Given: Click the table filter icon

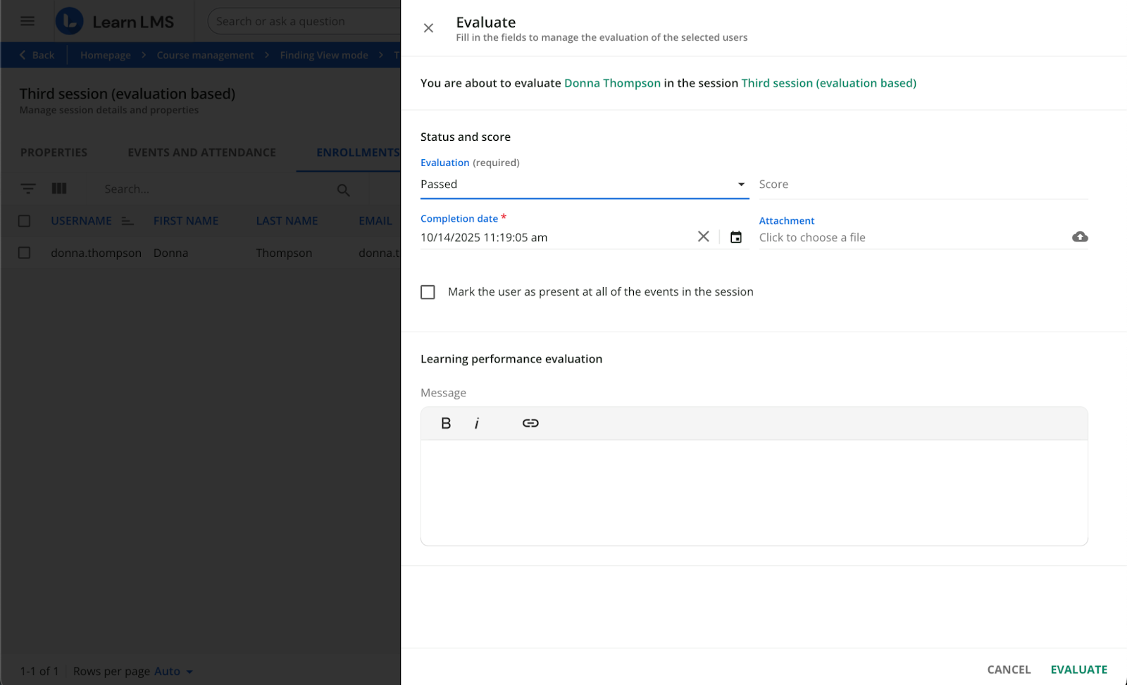Looking at the screenshot, I should [28, 189].
